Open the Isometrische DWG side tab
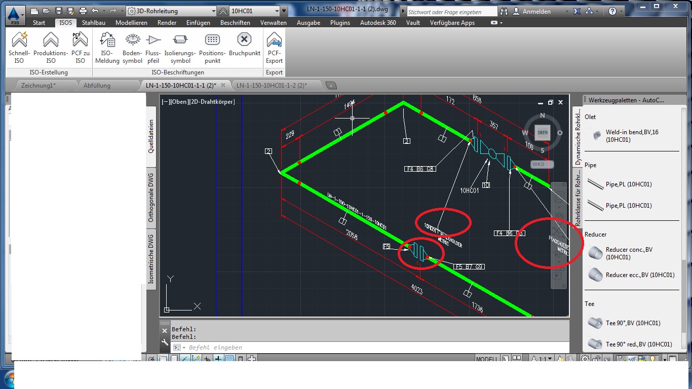The width and height of the screenshot is (692, 389). (151, 259)
